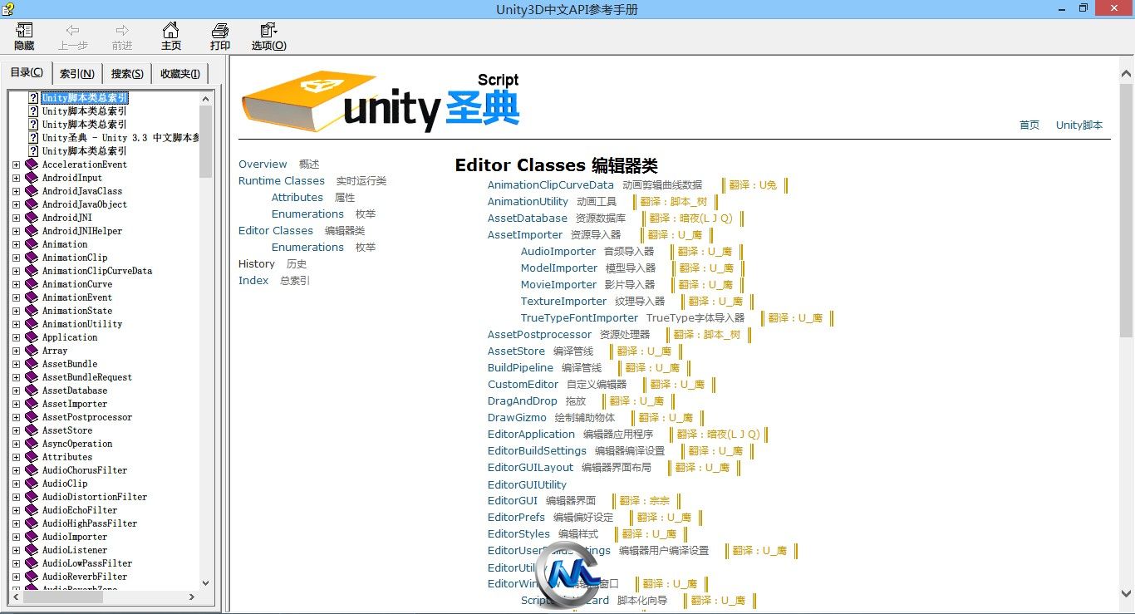The image size is (1135, 614).
Task: Click the contents tree scroll-up arrow
Action: point(206,98)
